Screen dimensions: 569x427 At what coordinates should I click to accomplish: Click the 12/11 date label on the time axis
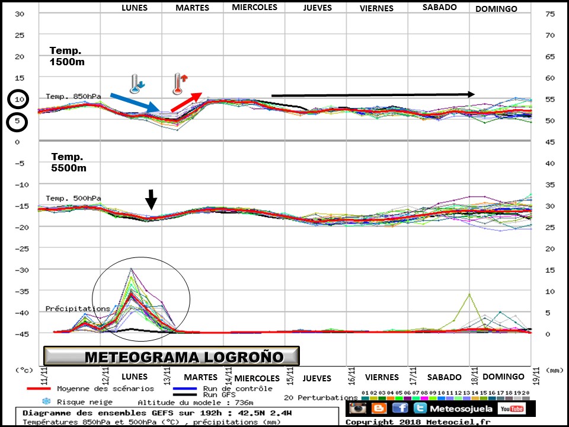tap(106, 376)
